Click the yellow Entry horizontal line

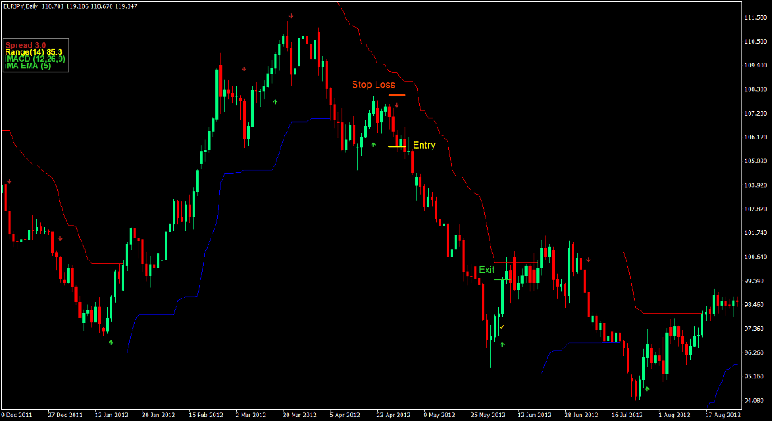[398, 146]
